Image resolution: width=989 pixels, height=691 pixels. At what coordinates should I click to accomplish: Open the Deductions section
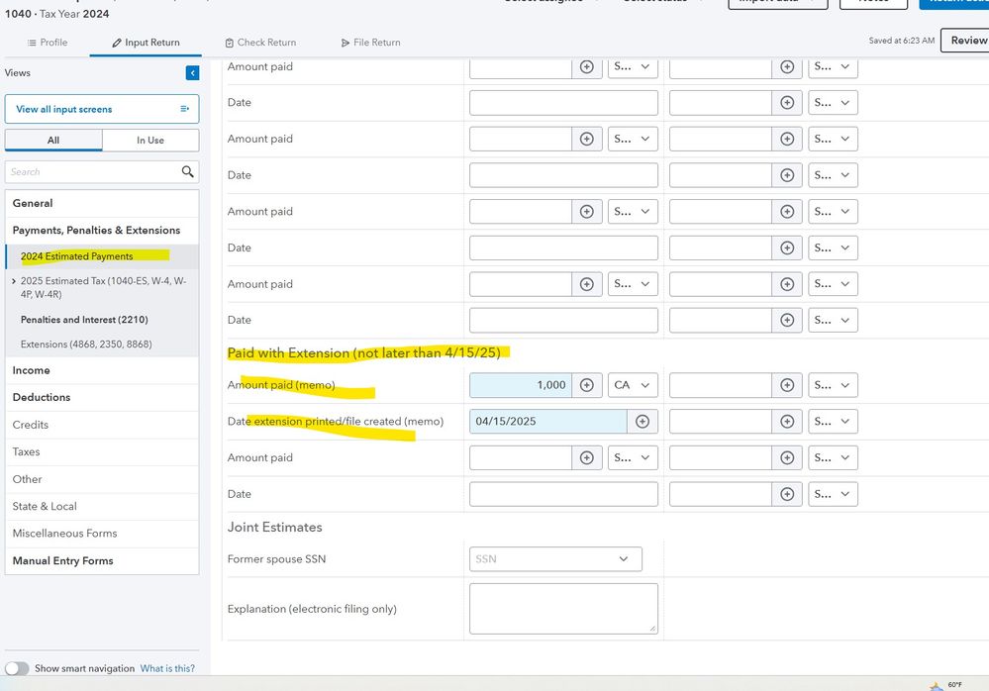[102, 397]
